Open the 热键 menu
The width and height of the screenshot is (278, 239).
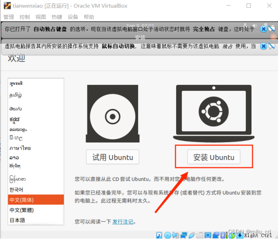[57, 17]
